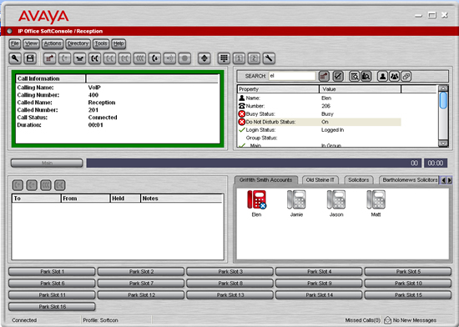Click the right arrow to show more tabs

[449, 180]
